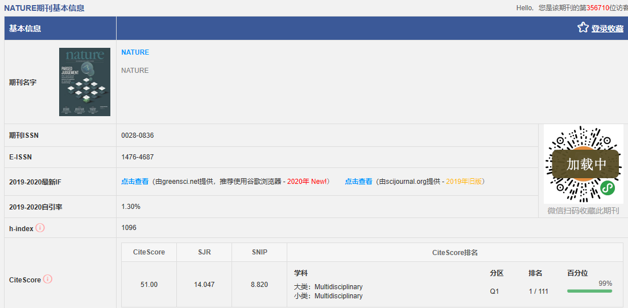
Task: Select the self-citation rate 1.30%
Action: click(x=131, y=207)
